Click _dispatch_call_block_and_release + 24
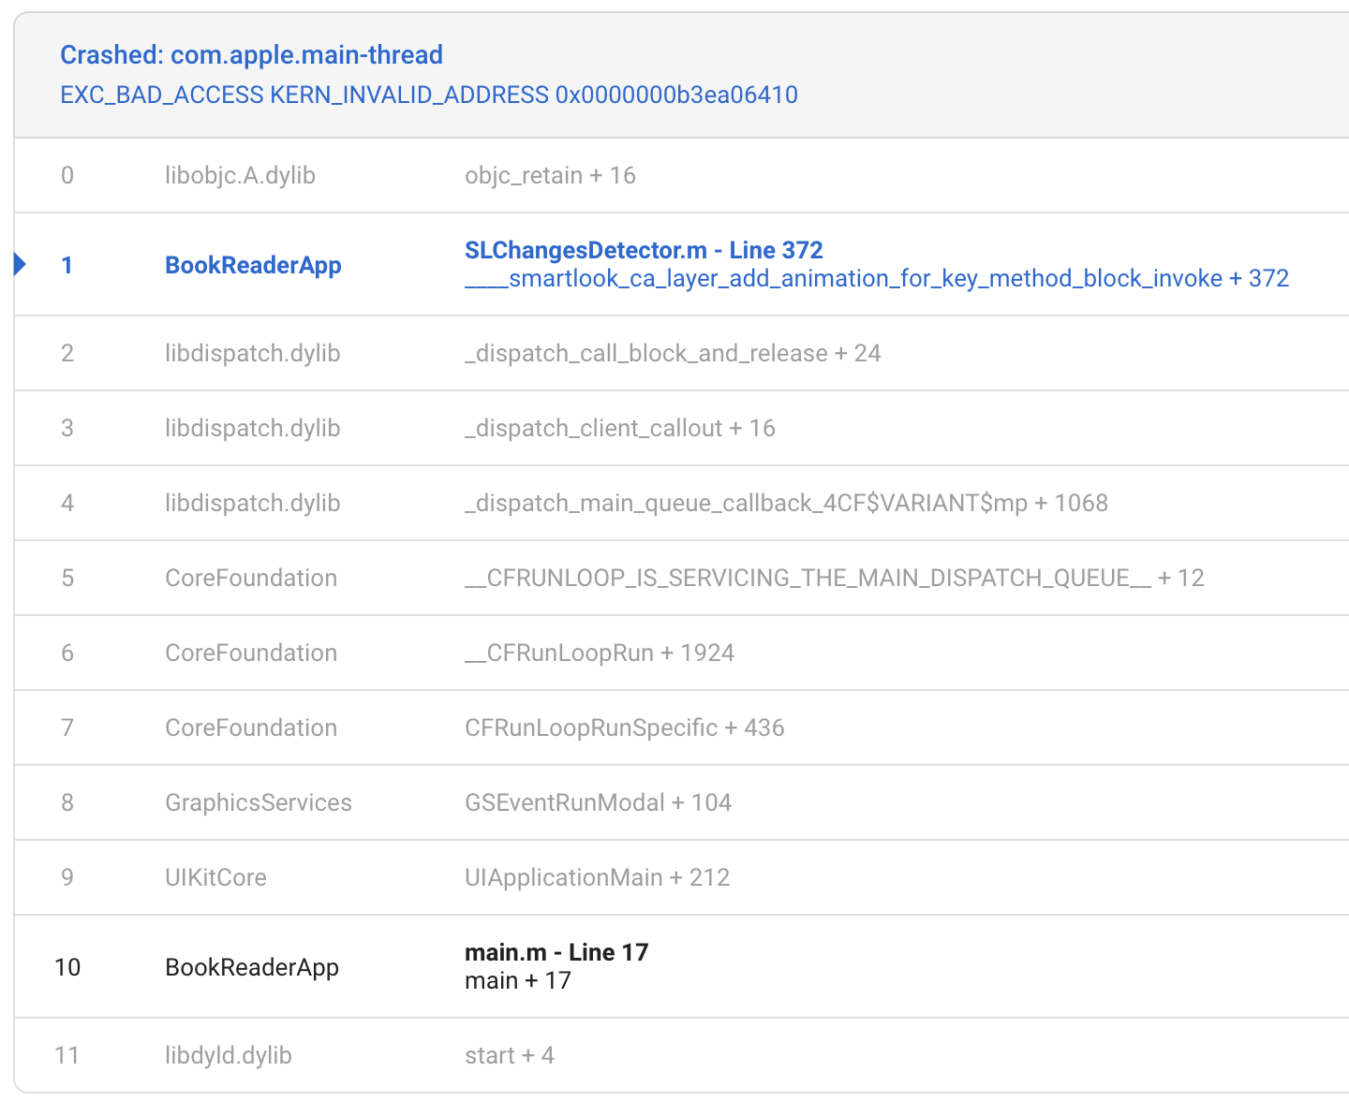 point(673,353)
